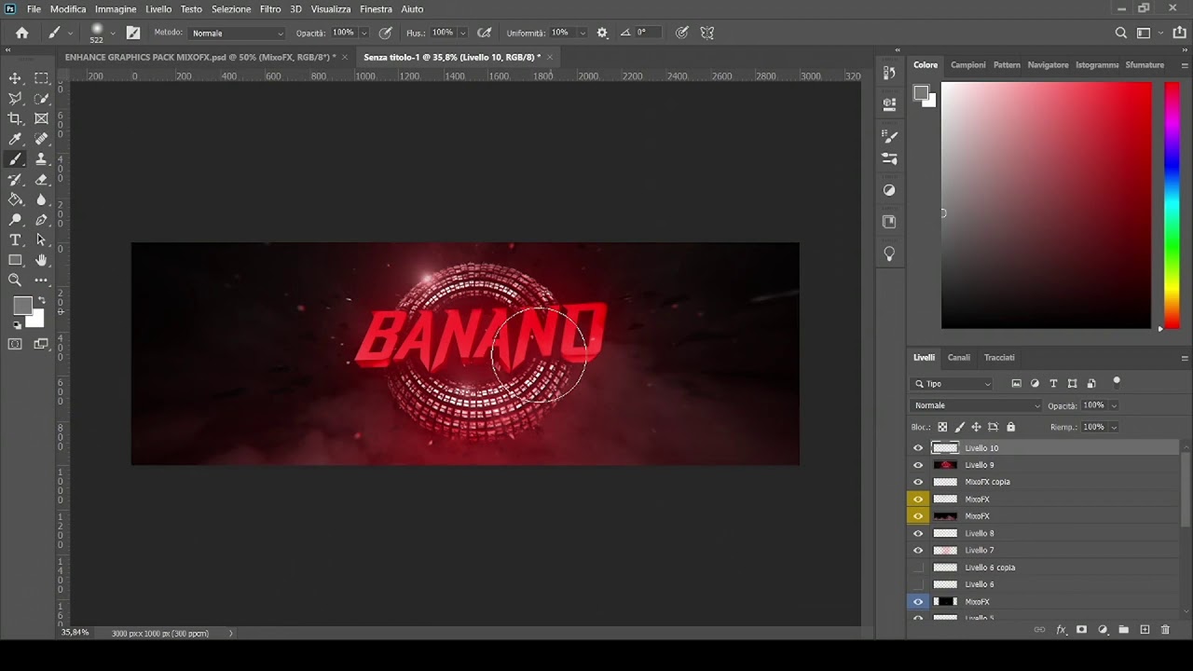Select the Move tool
This screenshot has height=671, width=1193.
(x=15, y=78)
